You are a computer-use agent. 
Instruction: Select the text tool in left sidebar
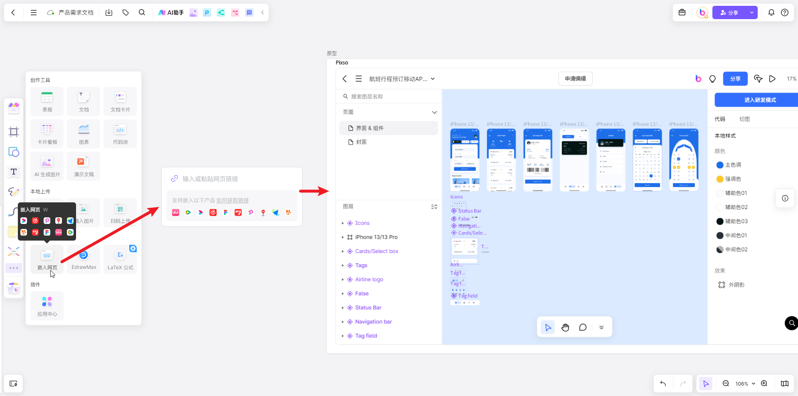pyautogui.click(x=14, y=172)
